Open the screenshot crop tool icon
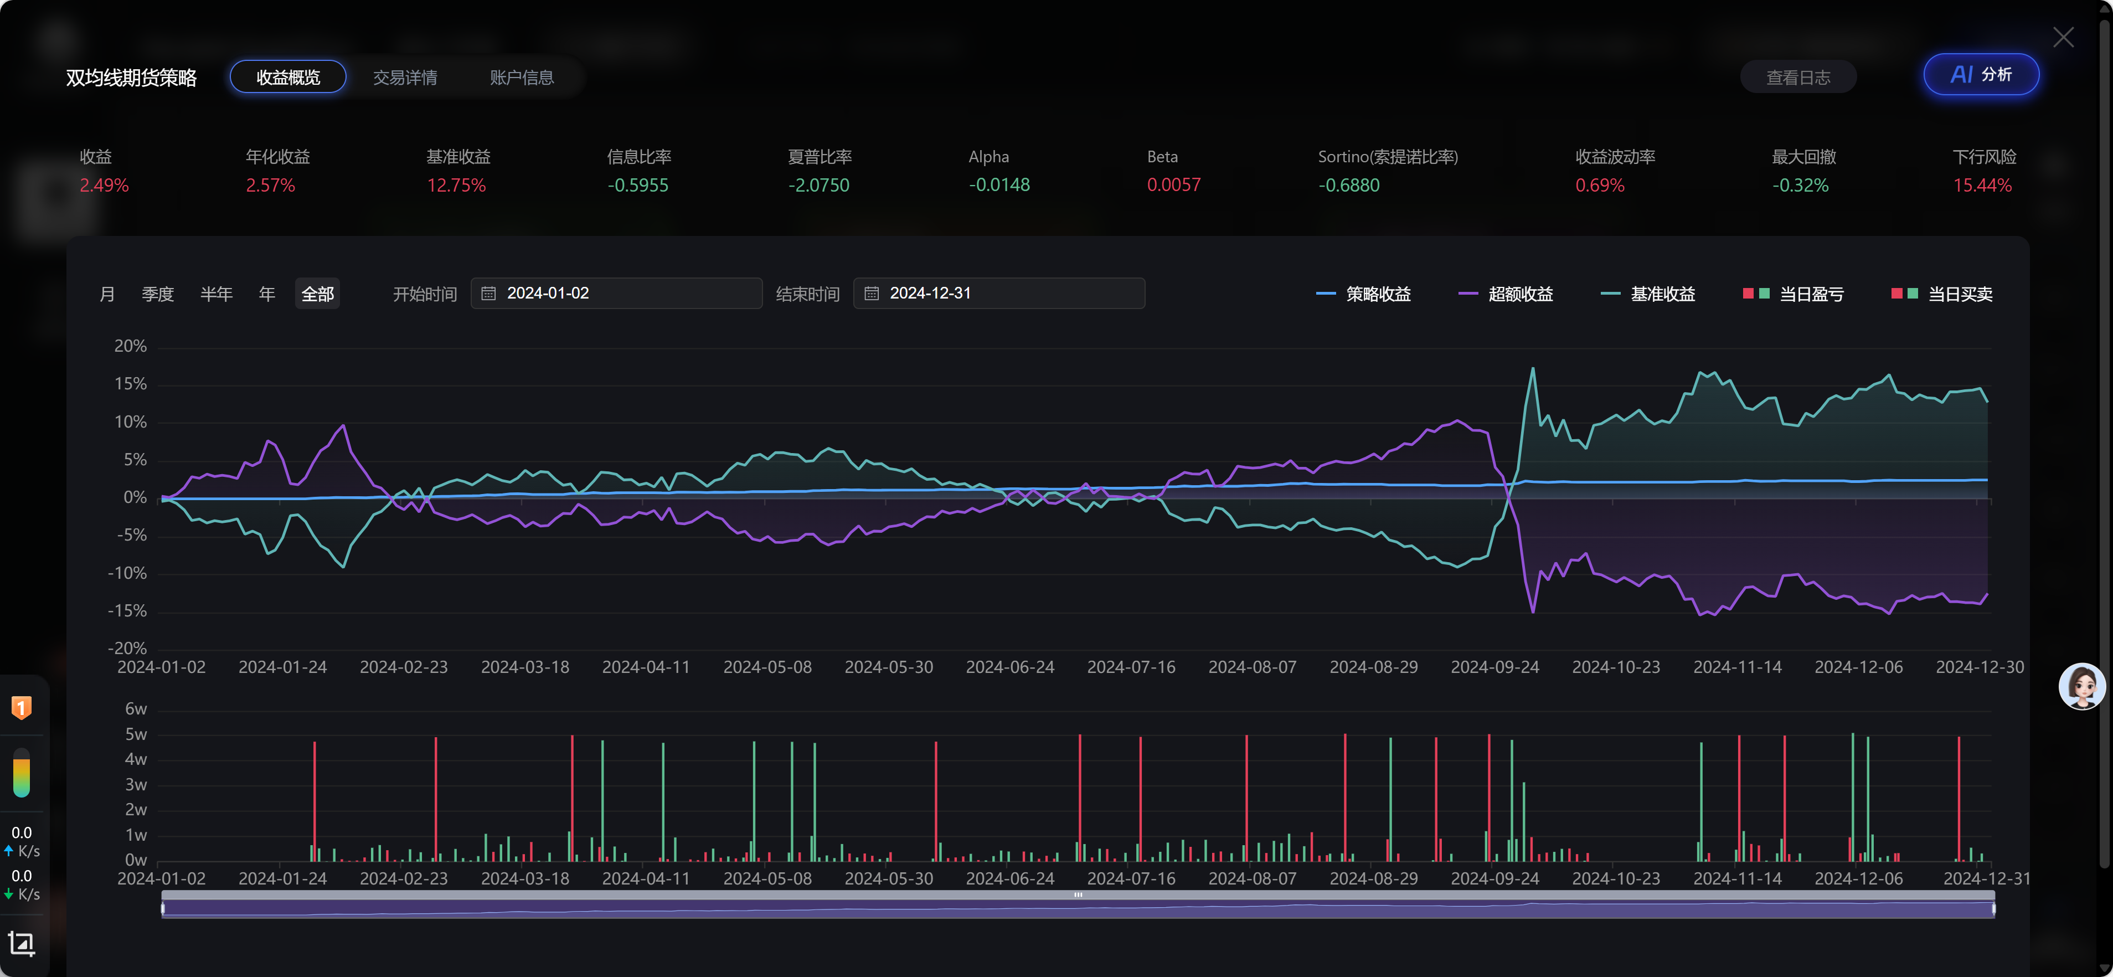Screen dimensions: 2113x977 [22, 943]
